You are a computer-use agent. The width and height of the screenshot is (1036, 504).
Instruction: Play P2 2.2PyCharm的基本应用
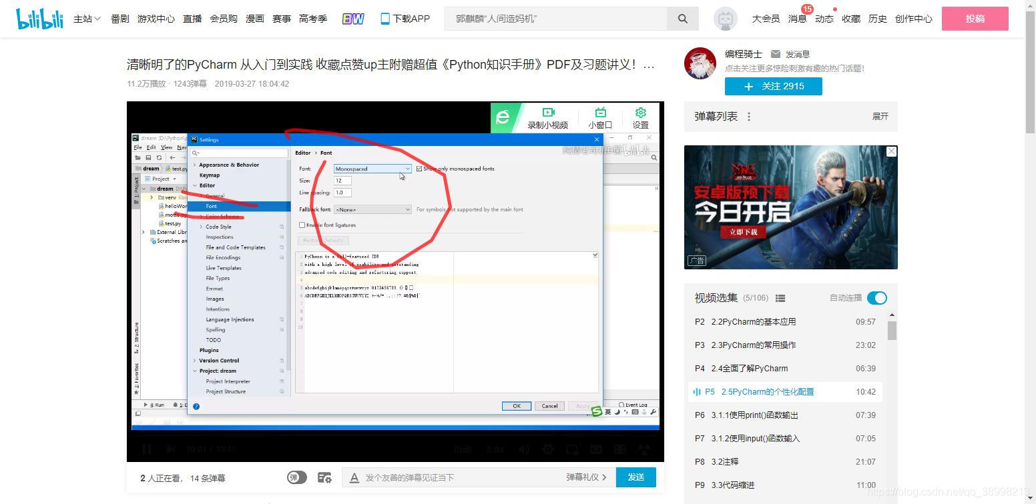tap(785, 322)
